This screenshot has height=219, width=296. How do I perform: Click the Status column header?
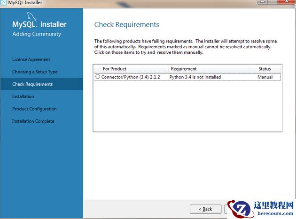click(x=265, y=69)
